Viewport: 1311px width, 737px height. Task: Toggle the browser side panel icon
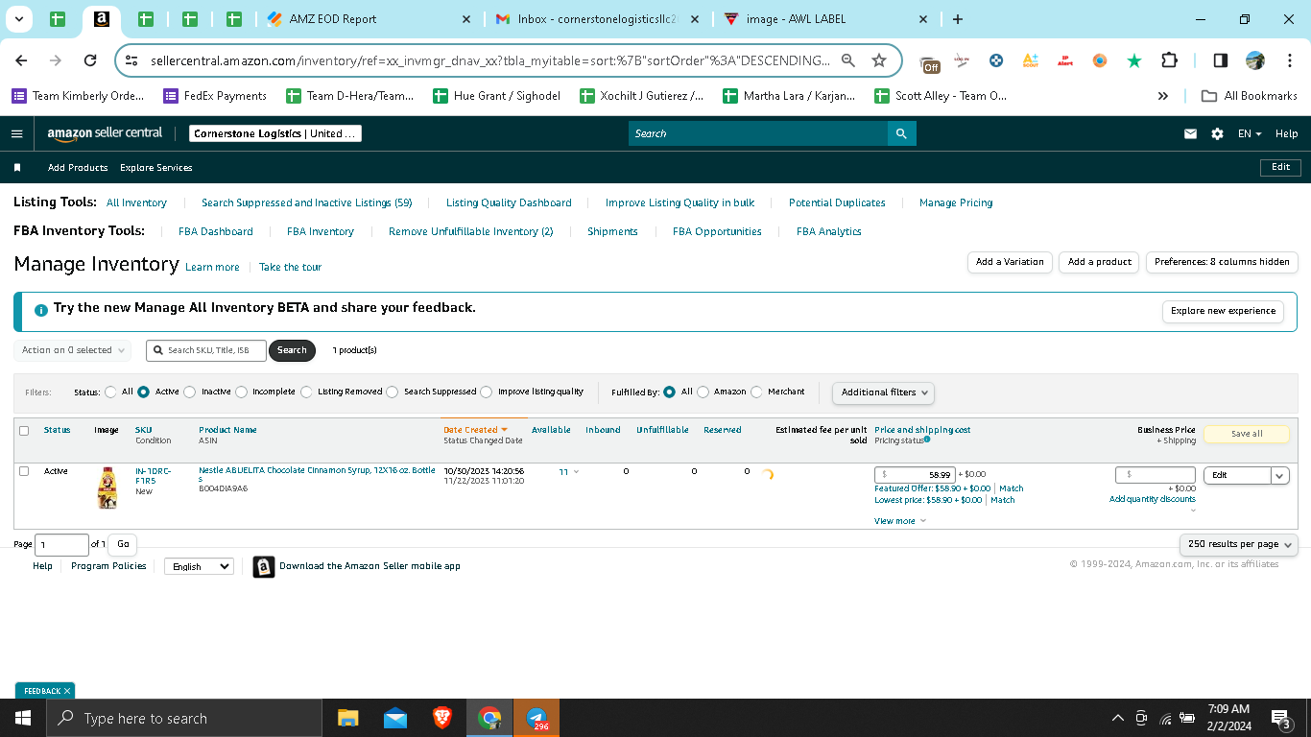(1220, 60)
